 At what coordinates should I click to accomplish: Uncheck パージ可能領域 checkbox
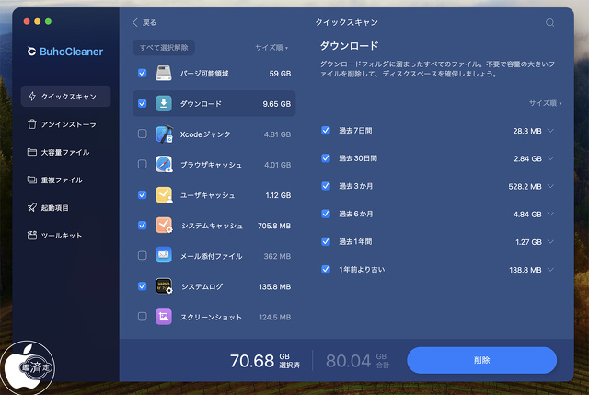(142, 73)
